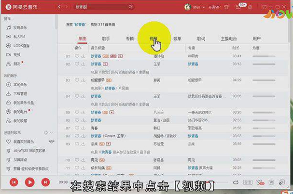293x194 pixels.
Task: Like song 01 with the heart
Action: point(77,56)
